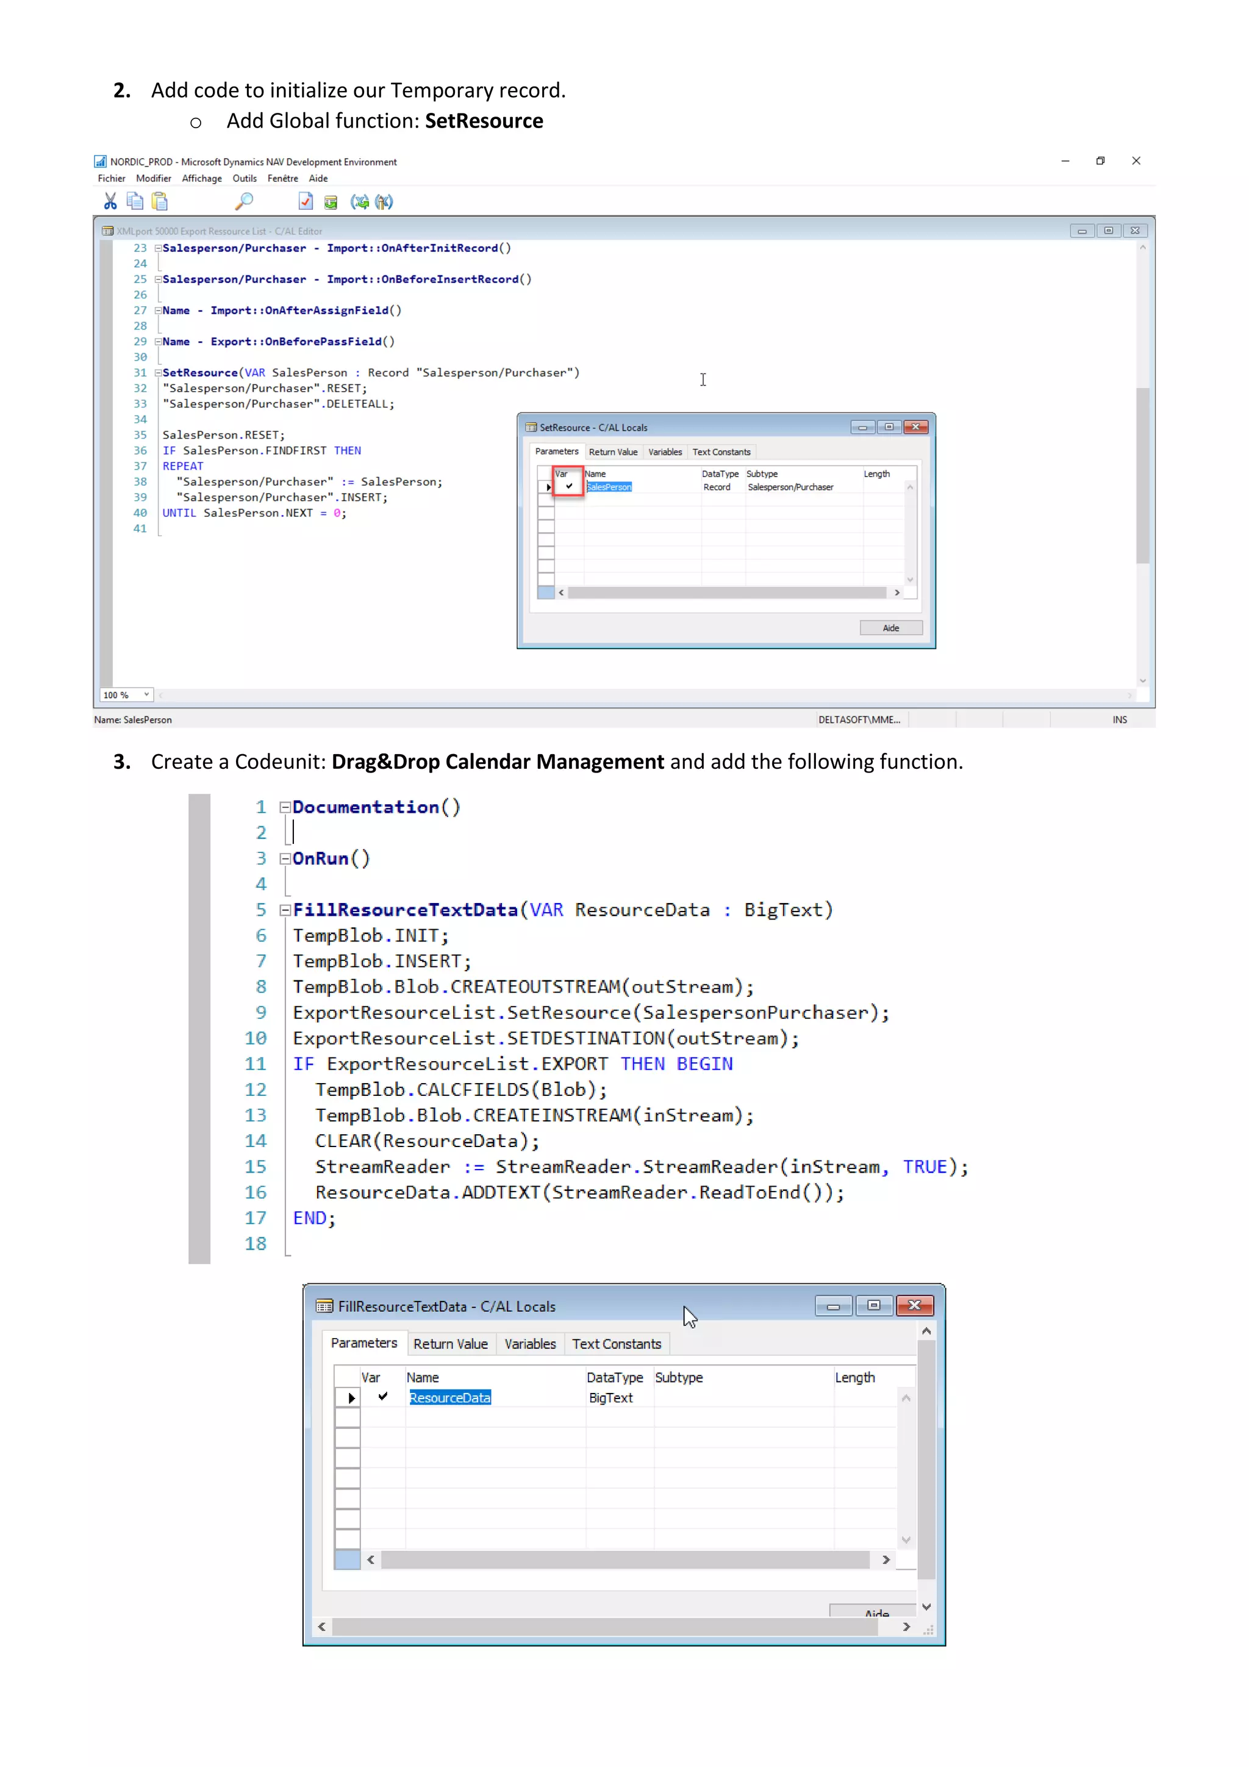Open the Affichage menu
The height and width of the screenshot is (1767, 1249).
[201, 179]
